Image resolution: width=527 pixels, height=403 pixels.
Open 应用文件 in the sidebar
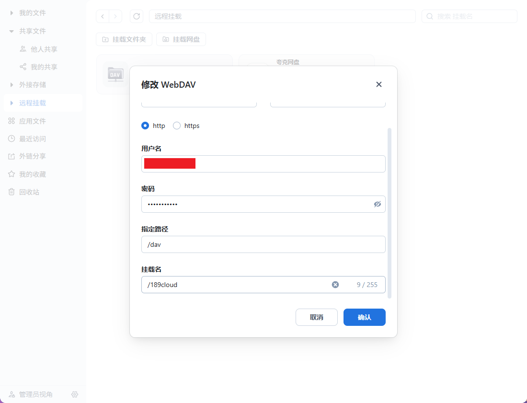[32, 121]
